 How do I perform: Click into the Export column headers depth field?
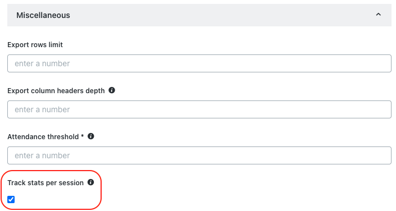199,109
